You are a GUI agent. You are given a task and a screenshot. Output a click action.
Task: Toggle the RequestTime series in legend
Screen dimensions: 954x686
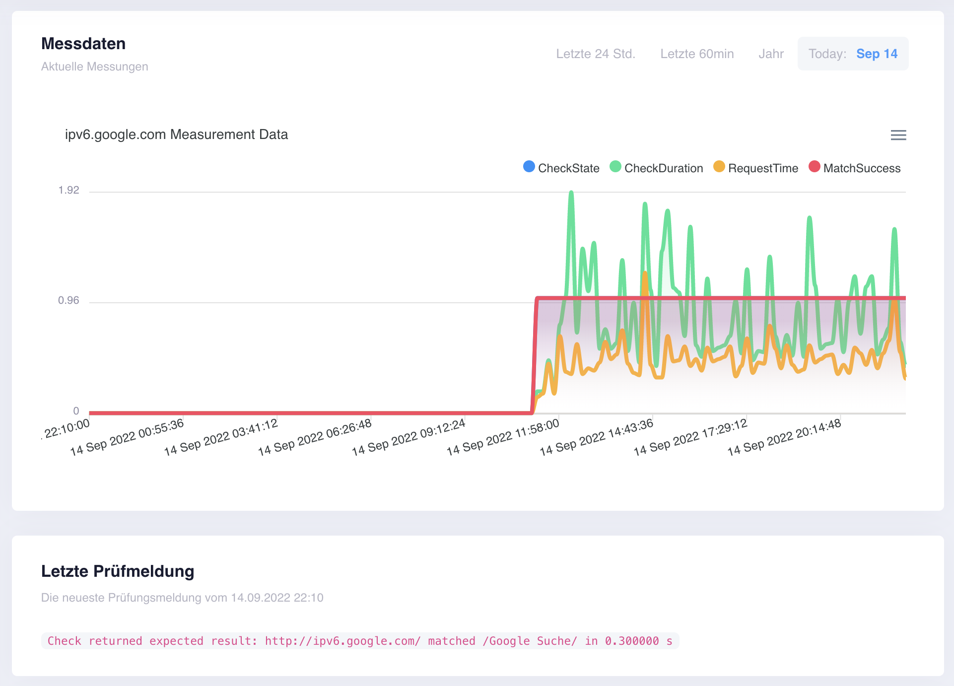(755, 168)
